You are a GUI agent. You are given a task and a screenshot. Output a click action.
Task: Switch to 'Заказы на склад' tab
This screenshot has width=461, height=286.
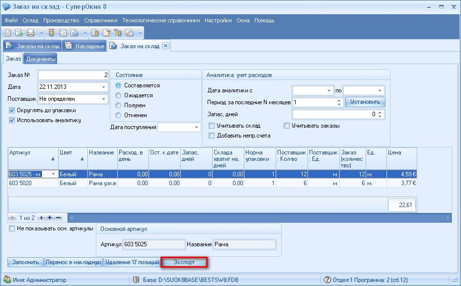coord(33,46)
